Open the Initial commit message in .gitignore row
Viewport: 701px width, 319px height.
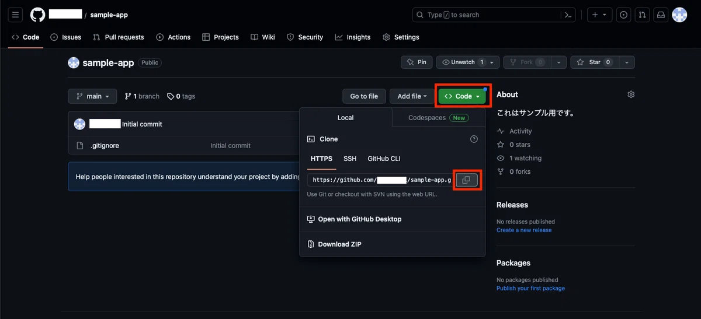click(230, 146)
